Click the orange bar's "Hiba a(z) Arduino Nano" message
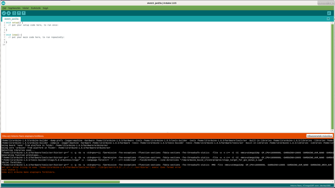Image resolution: width=335 pixels, height=188 pixels. 23,136
